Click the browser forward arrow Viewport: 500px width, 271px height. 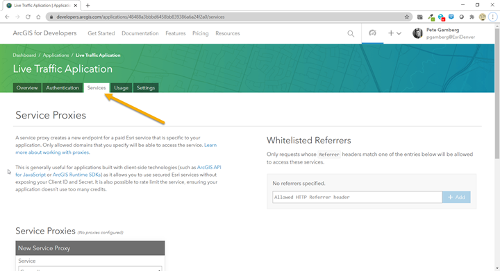tap(17, 17)
